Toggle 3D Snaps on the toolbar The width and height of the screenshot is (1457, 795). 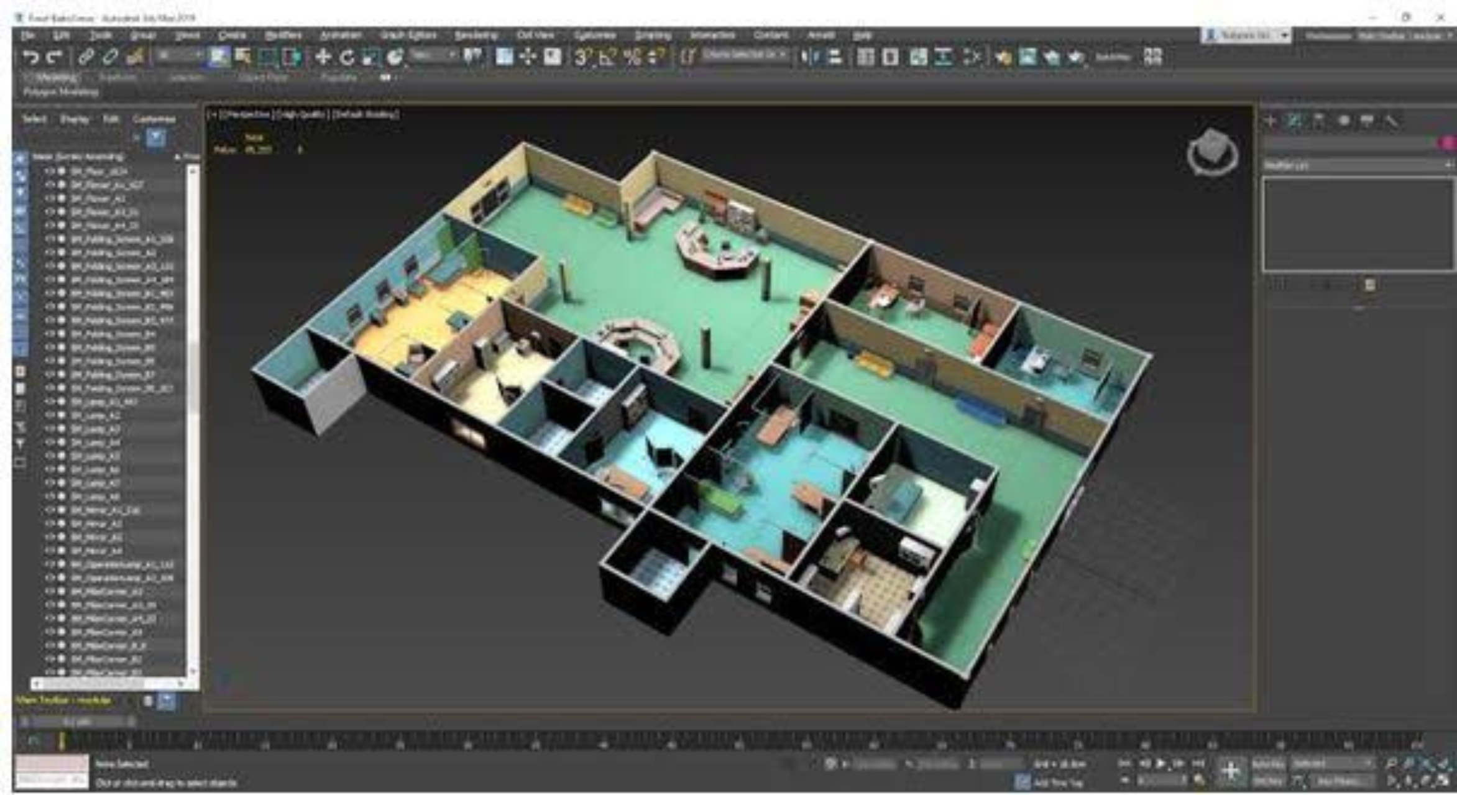pyautogui.click(x=582, y=57)
